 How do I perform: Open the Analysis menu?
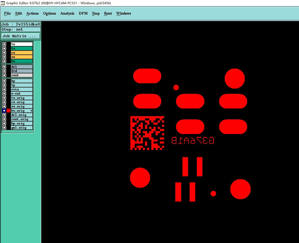(67, 13)
